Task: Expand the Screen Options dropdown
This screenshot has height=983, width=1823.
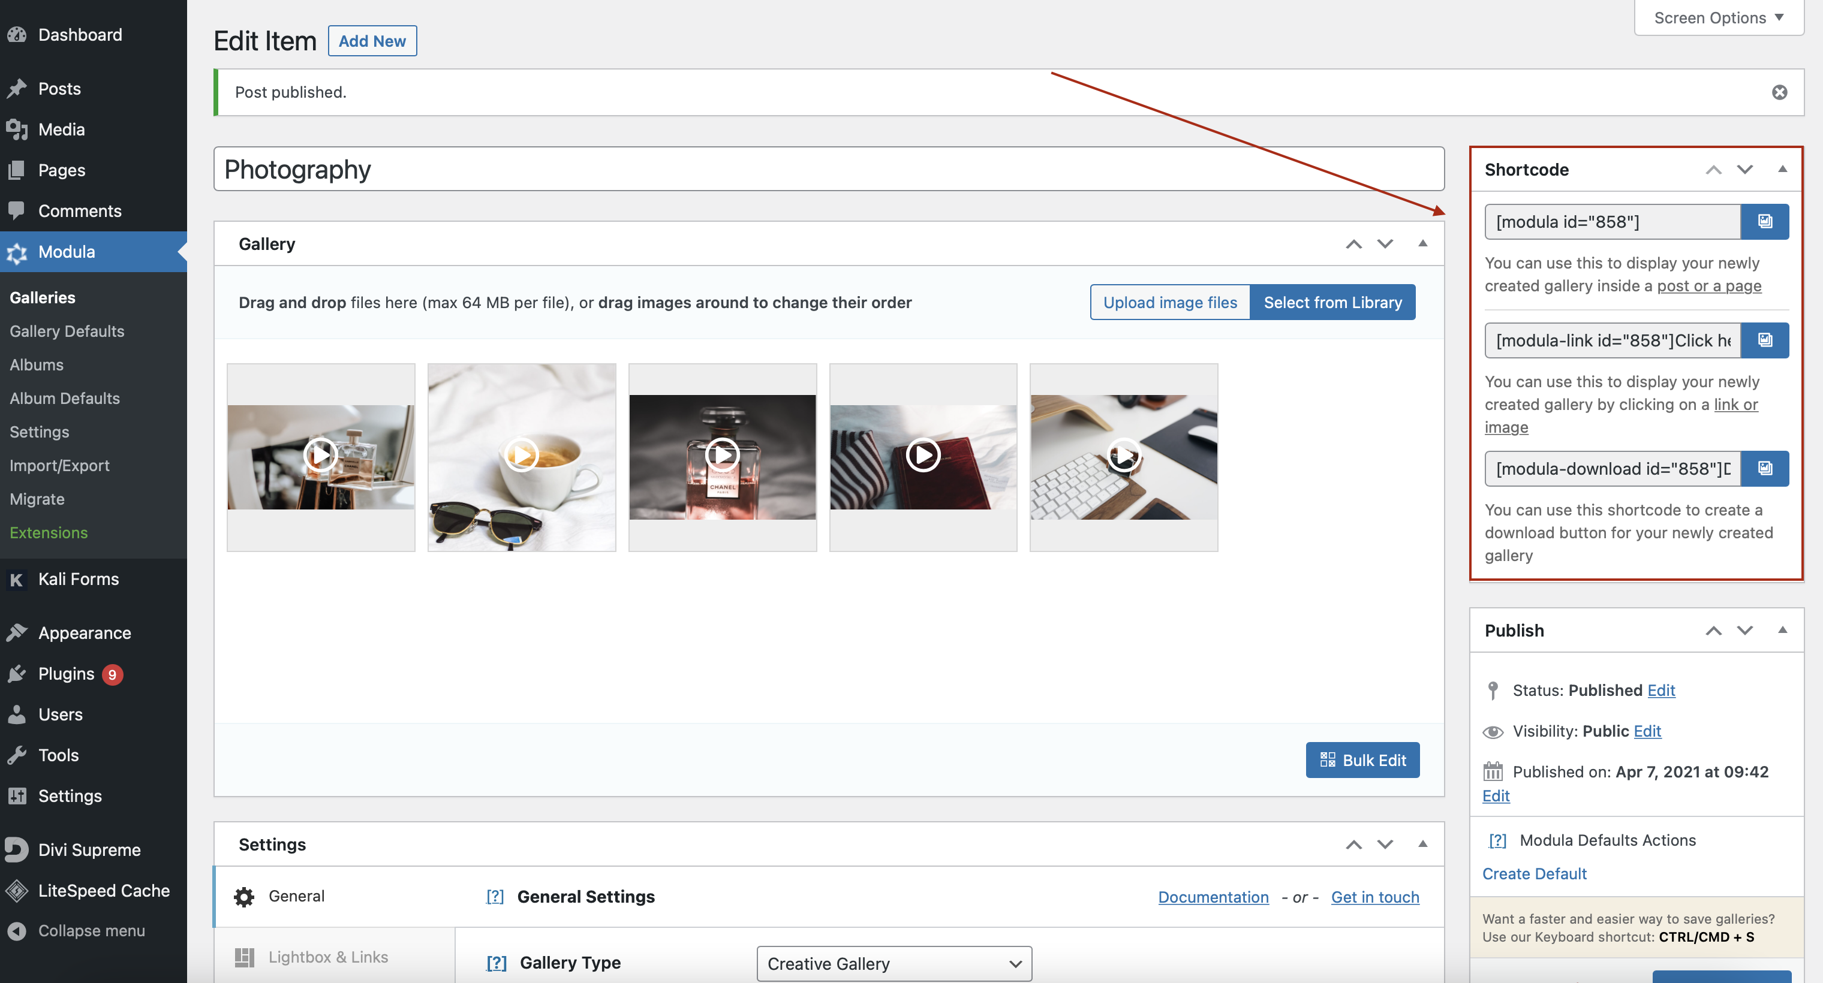Action: (1719, 17)
